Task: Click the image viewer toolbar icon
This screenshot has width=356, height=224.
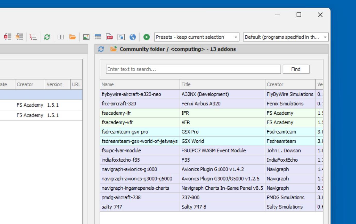Action: click(86, 37)
